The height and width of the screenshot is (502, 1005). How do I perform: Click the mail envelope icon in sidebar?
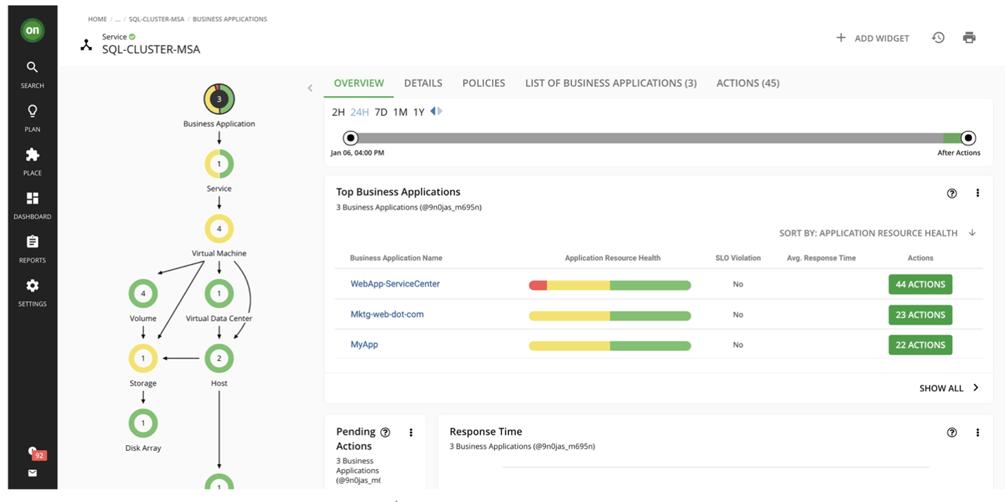(32, 473)
